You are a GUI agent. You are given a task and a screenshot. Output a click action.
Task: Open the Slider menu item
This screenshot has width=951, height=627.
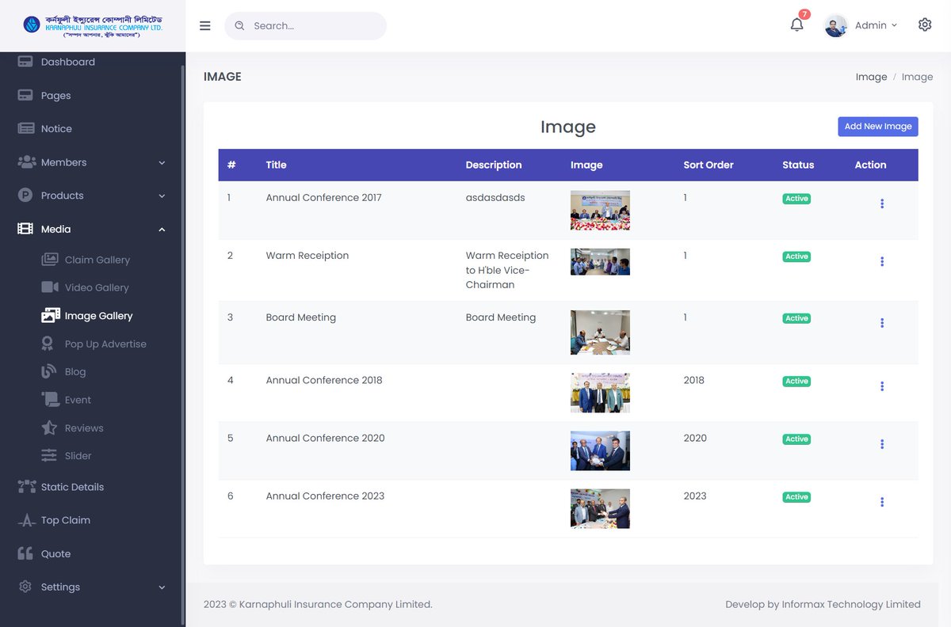point(76,455)
